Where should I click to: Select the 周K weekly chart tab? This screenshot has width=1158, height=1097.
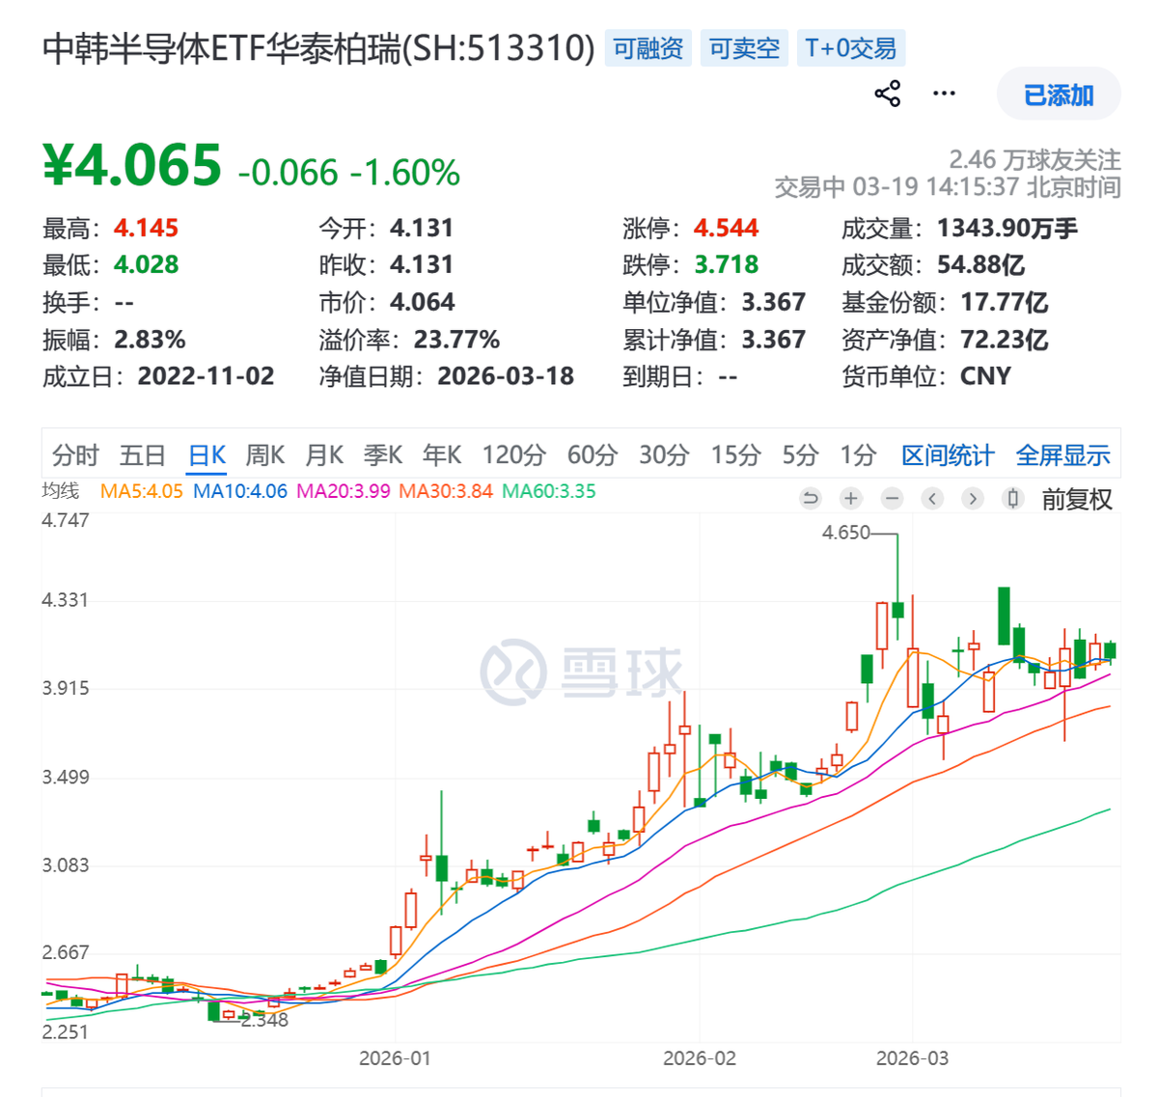coord(264,454)
